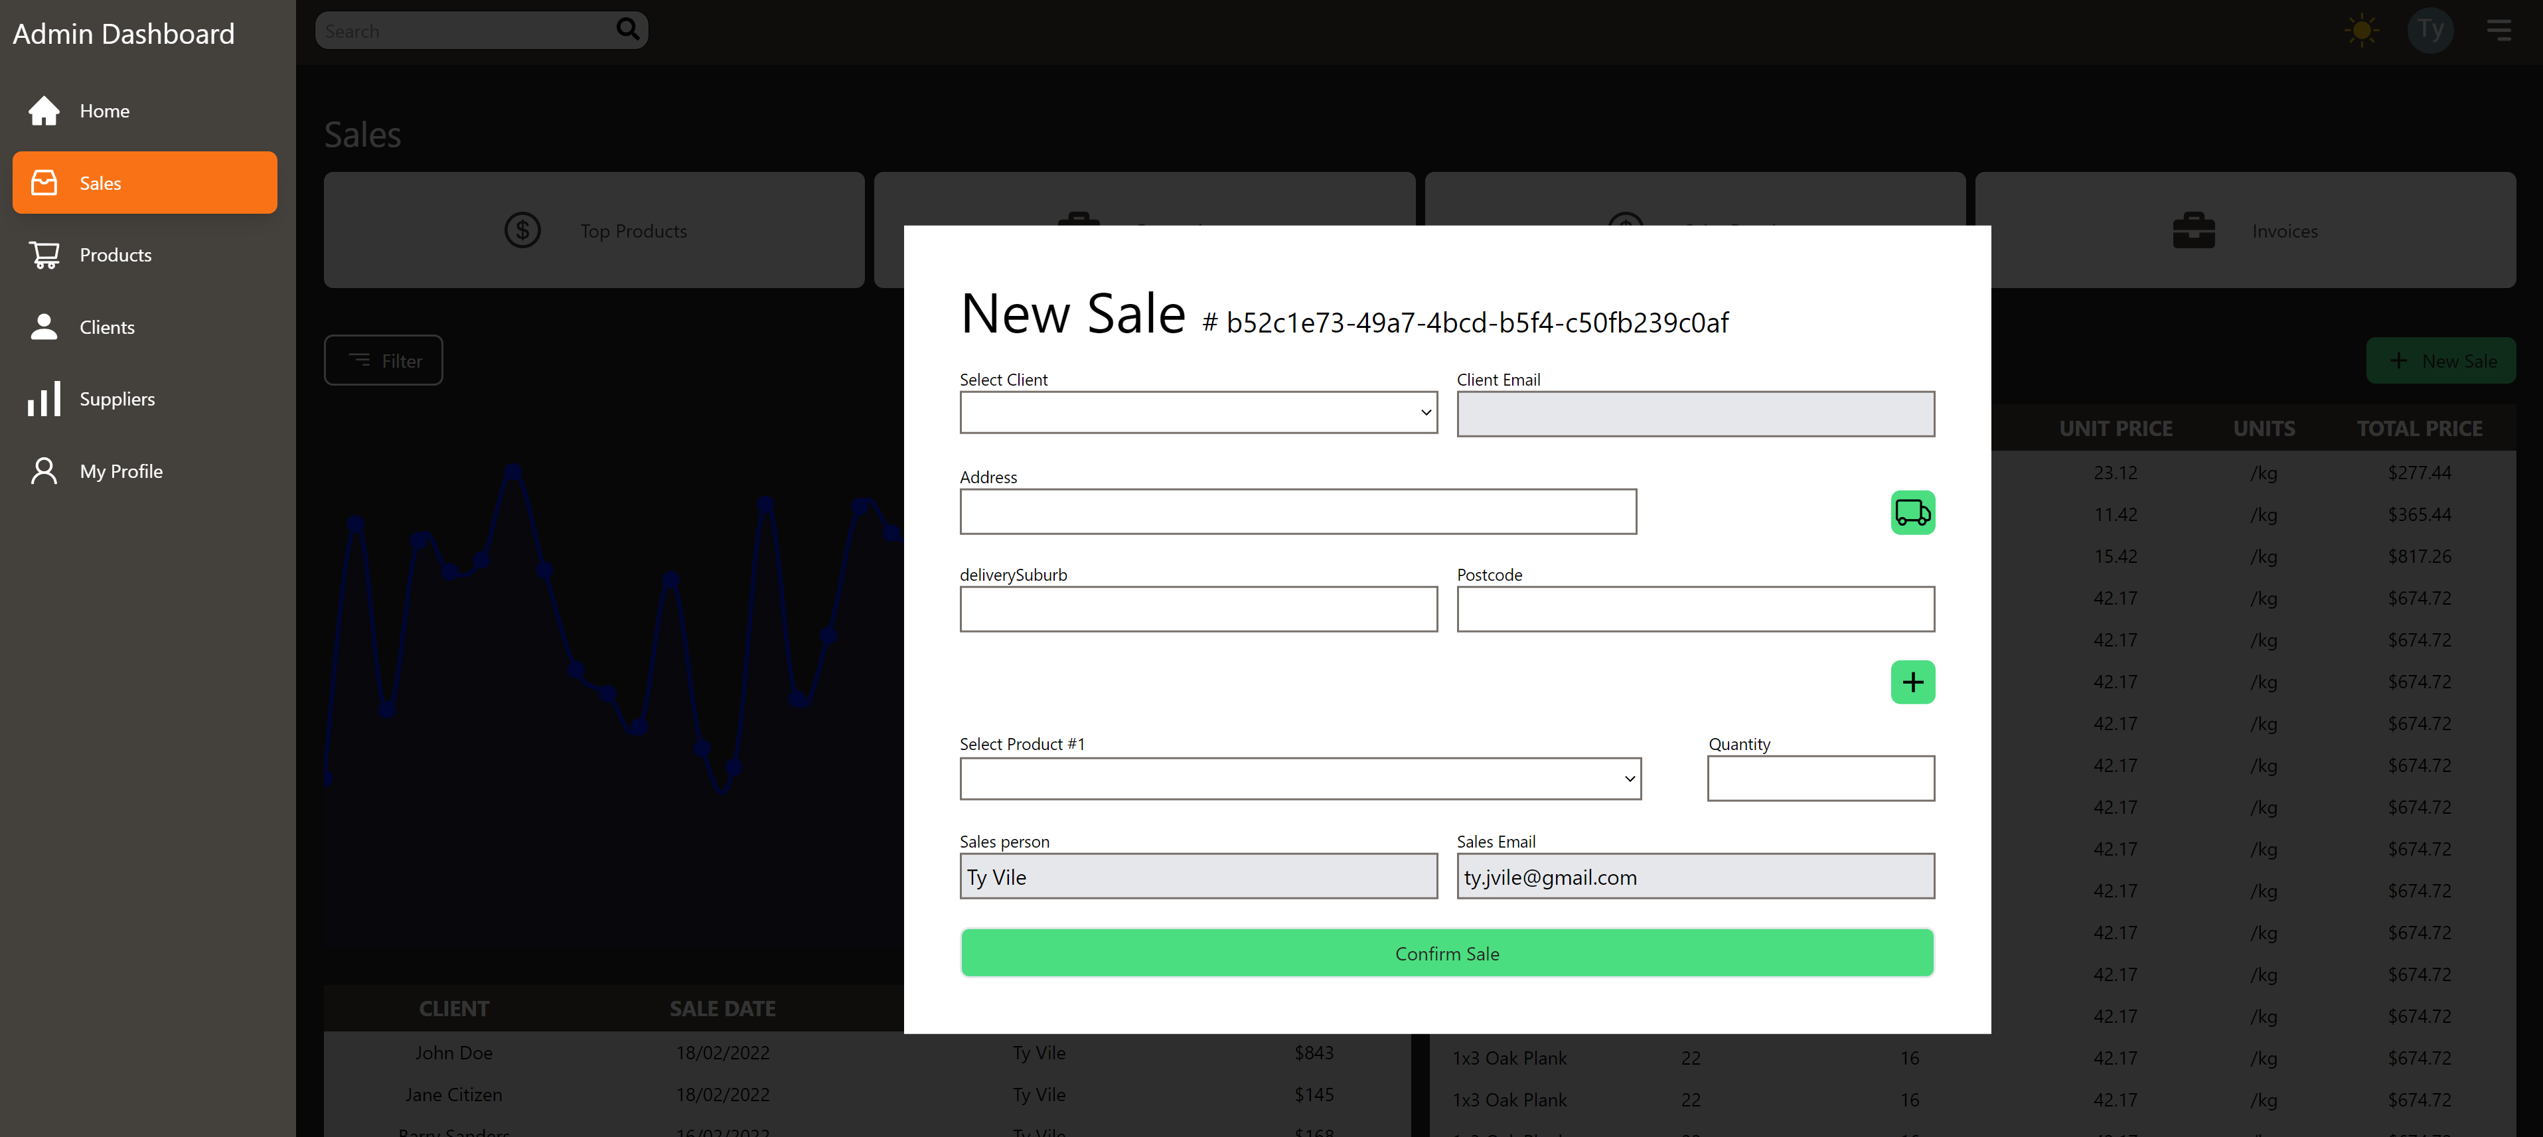The image size is (2543, 1137).
Task: Click the dollar icon on Top Products card
Action: coord(523,230)
